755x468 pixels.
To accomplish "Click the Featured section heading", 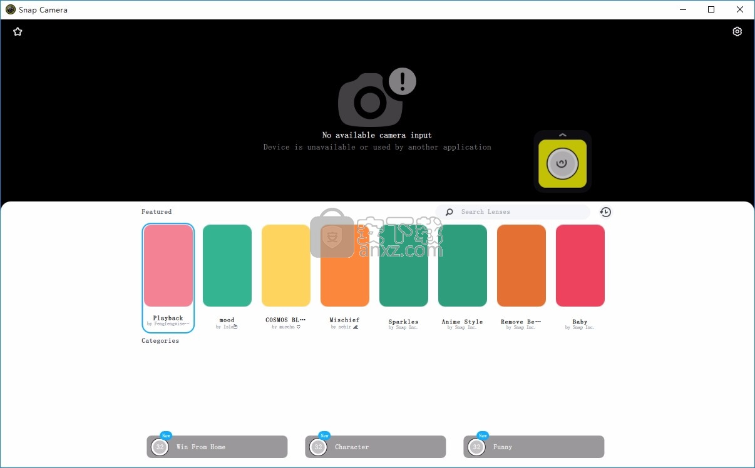I will (x=157, y=211).
